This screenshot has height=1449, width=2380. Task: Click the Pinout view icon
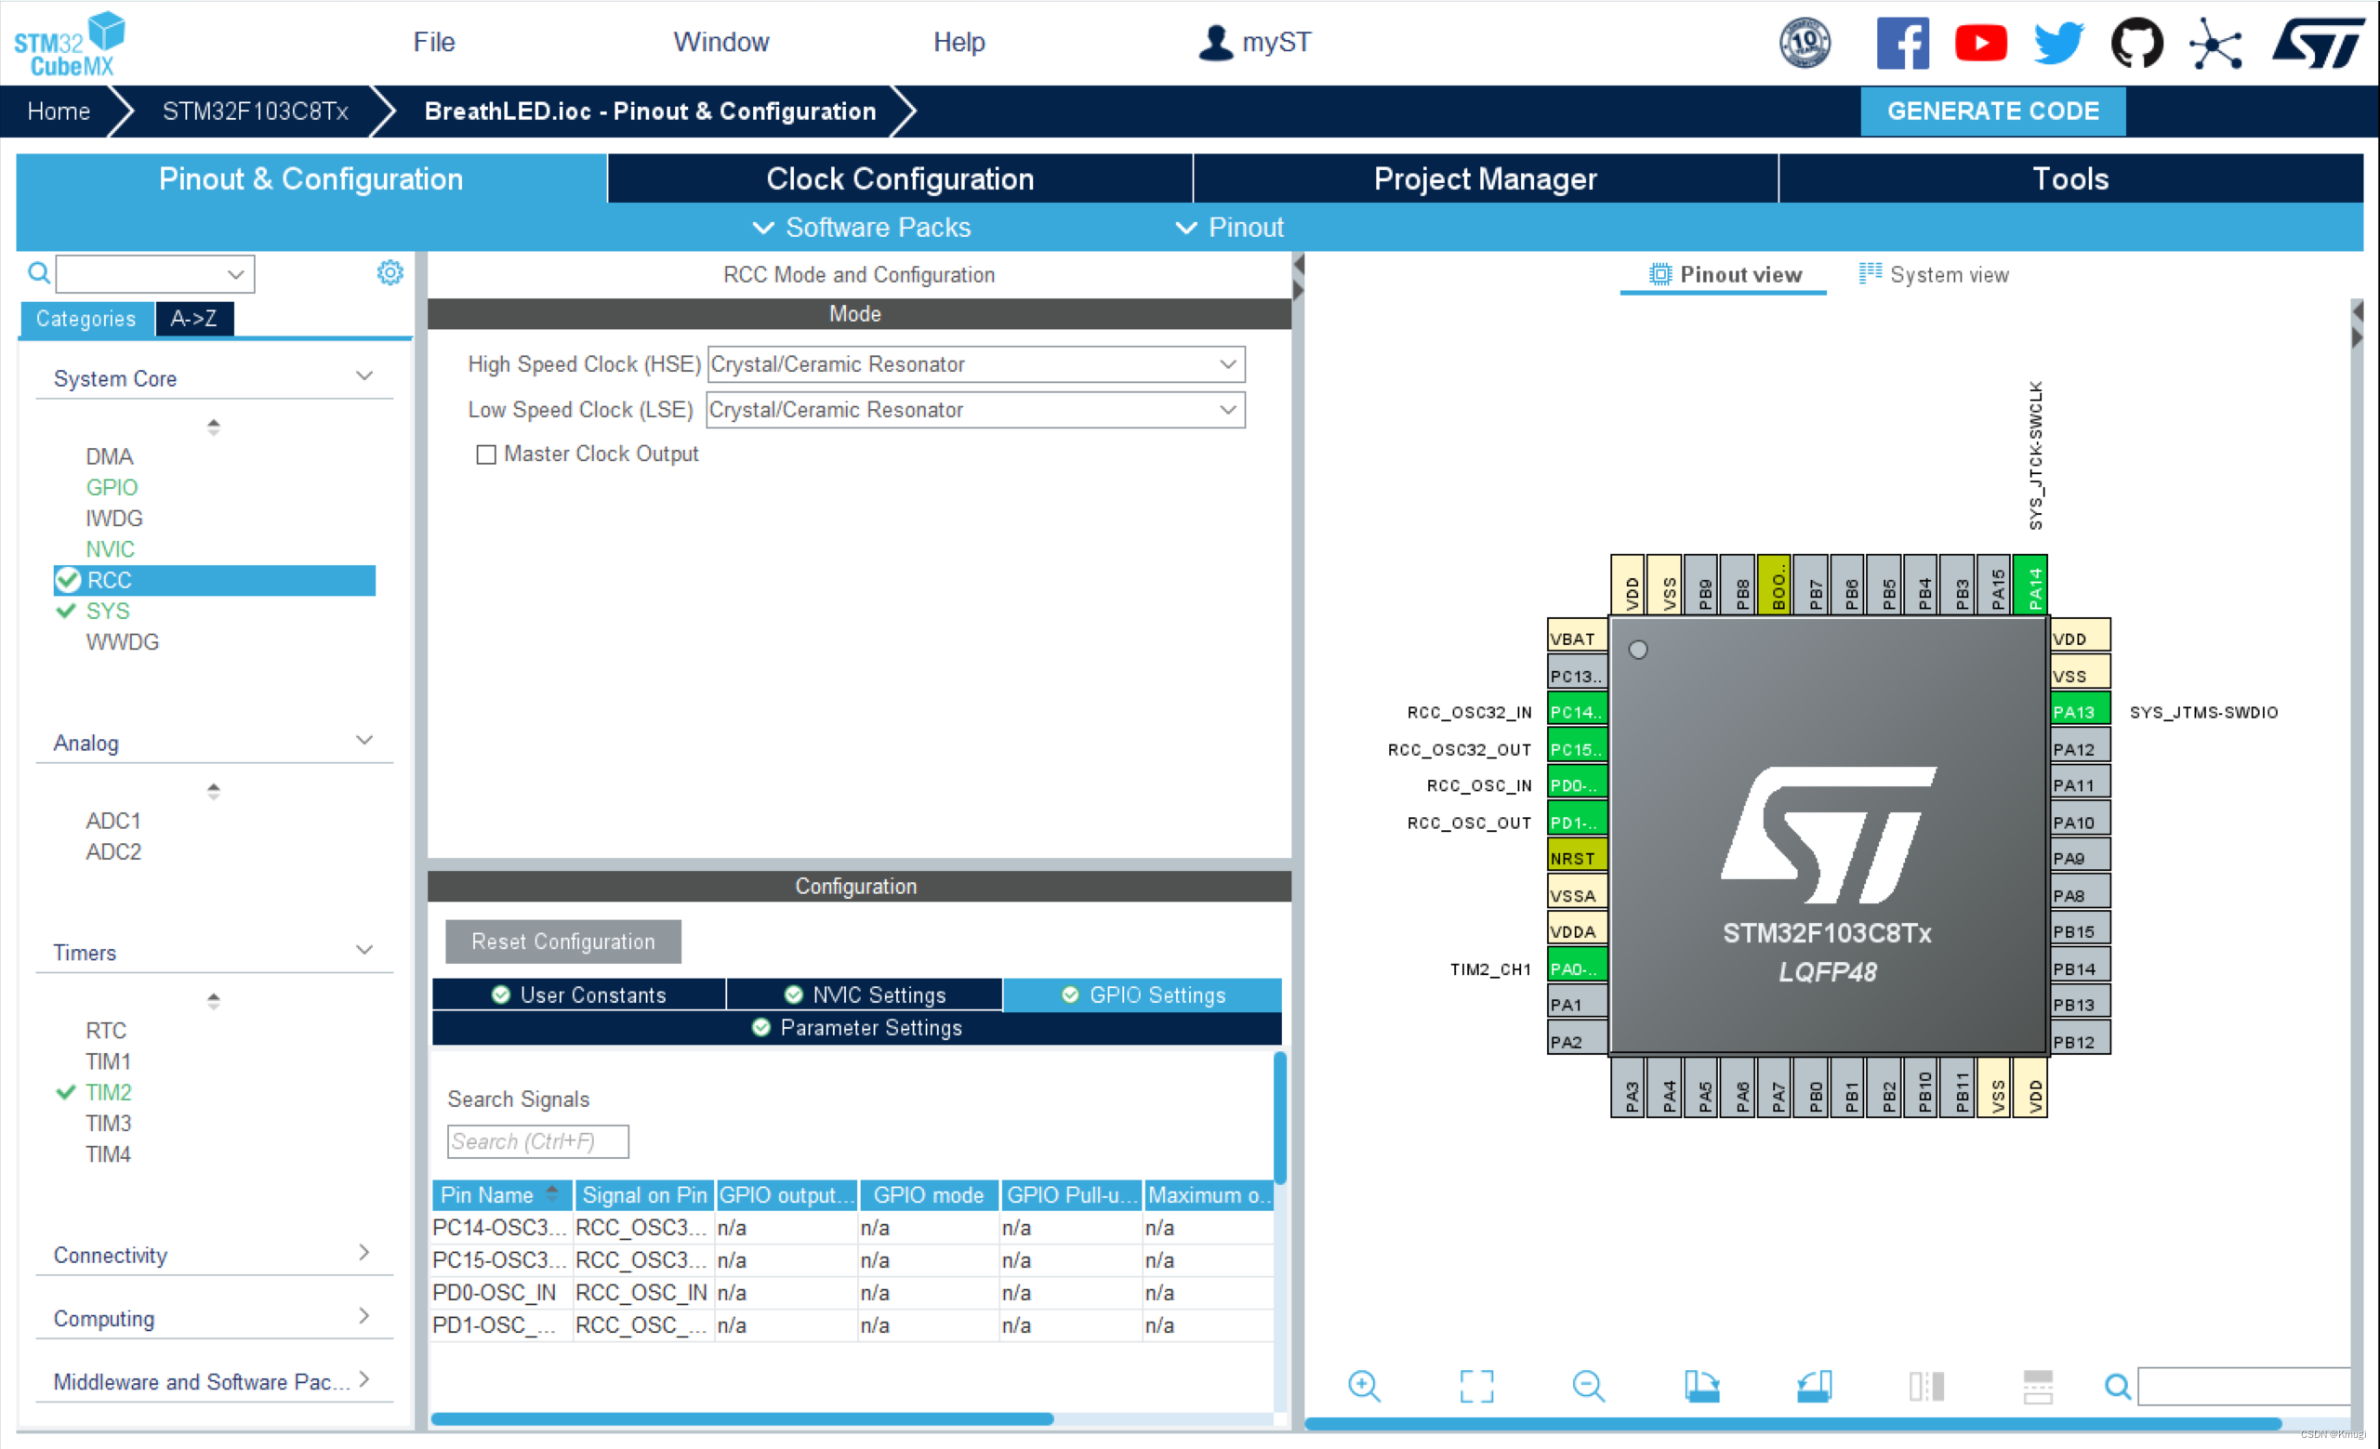coord(1656,271)
